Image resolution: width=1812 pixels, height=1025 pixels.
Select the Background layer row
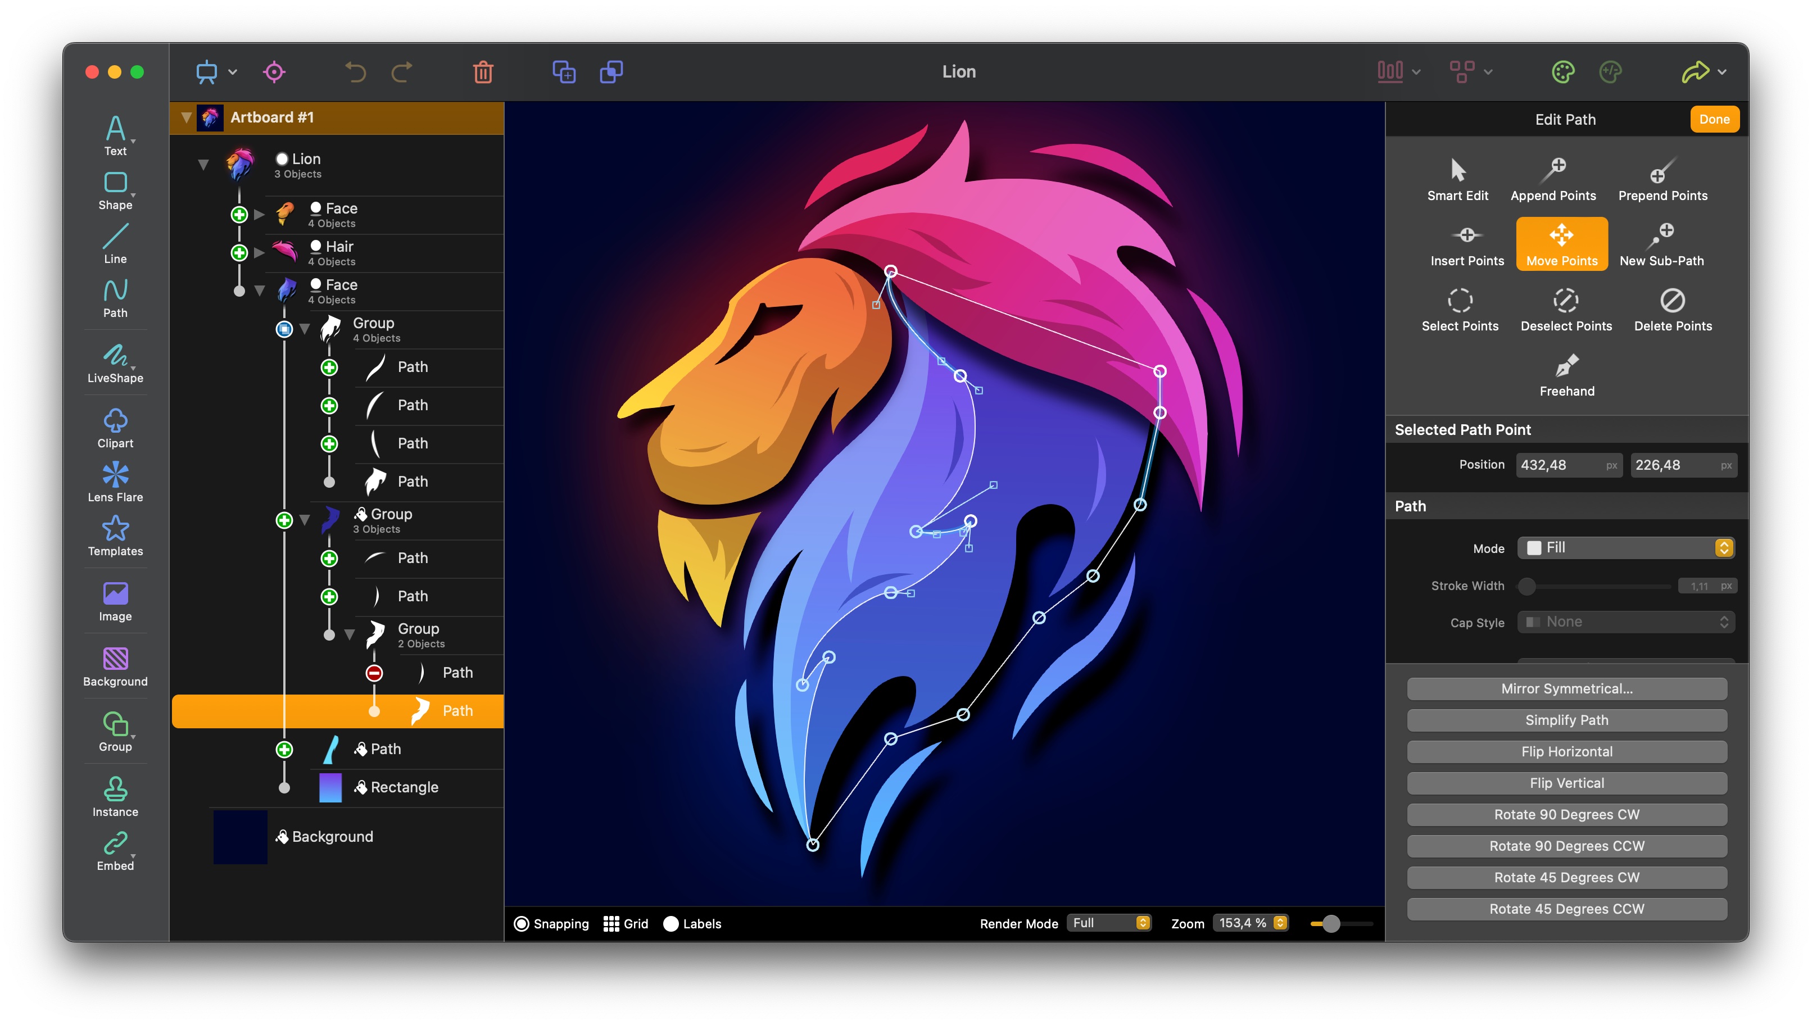point(332,836)
